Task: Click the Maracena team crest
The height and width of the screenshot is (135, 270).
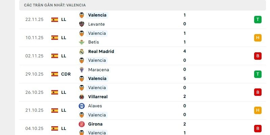Action: tap(81, 70)
